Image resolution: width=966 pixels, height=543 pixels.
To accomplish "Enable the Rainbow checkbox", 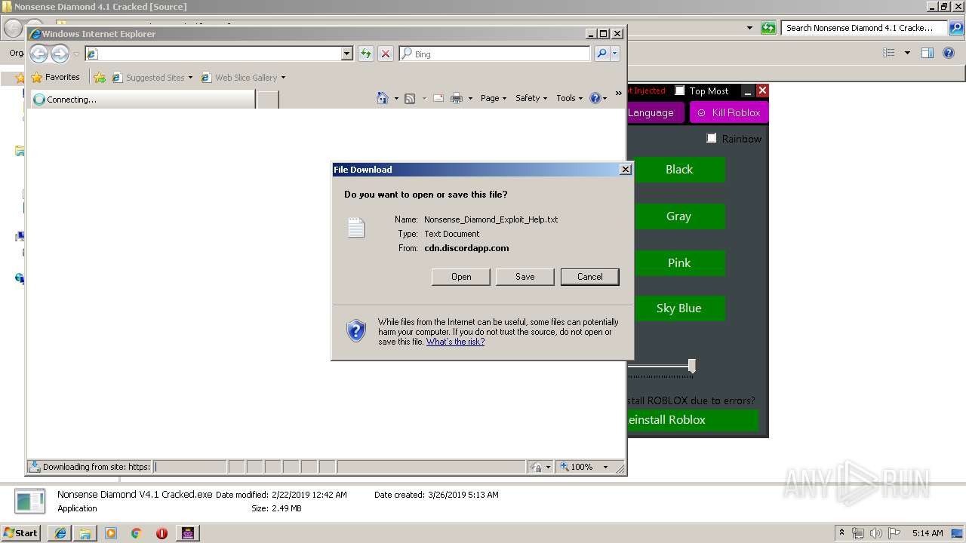I will click(712, 138).
